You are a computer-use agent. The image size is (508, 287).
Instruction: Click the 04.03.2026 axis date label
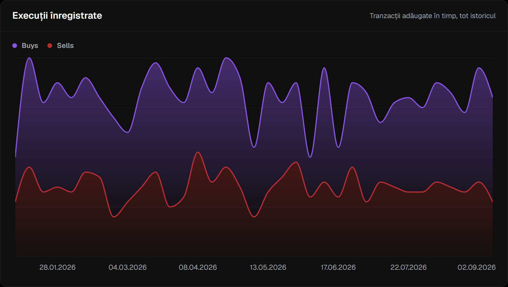pos(128,267)
